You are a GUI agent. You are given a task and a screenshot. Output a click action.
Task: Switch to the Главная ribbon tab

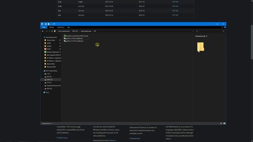[x=51, y=27]
